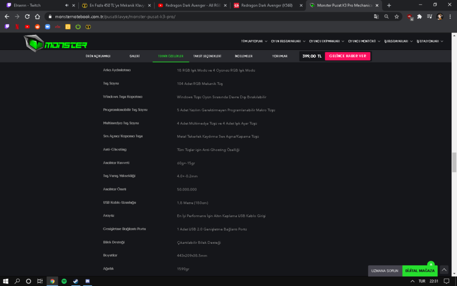This screenshot has height=286, width=457.
Task: Switch to the TAKSİT SEÇENEKLERİ tab
Action: [x=207, y=56]
